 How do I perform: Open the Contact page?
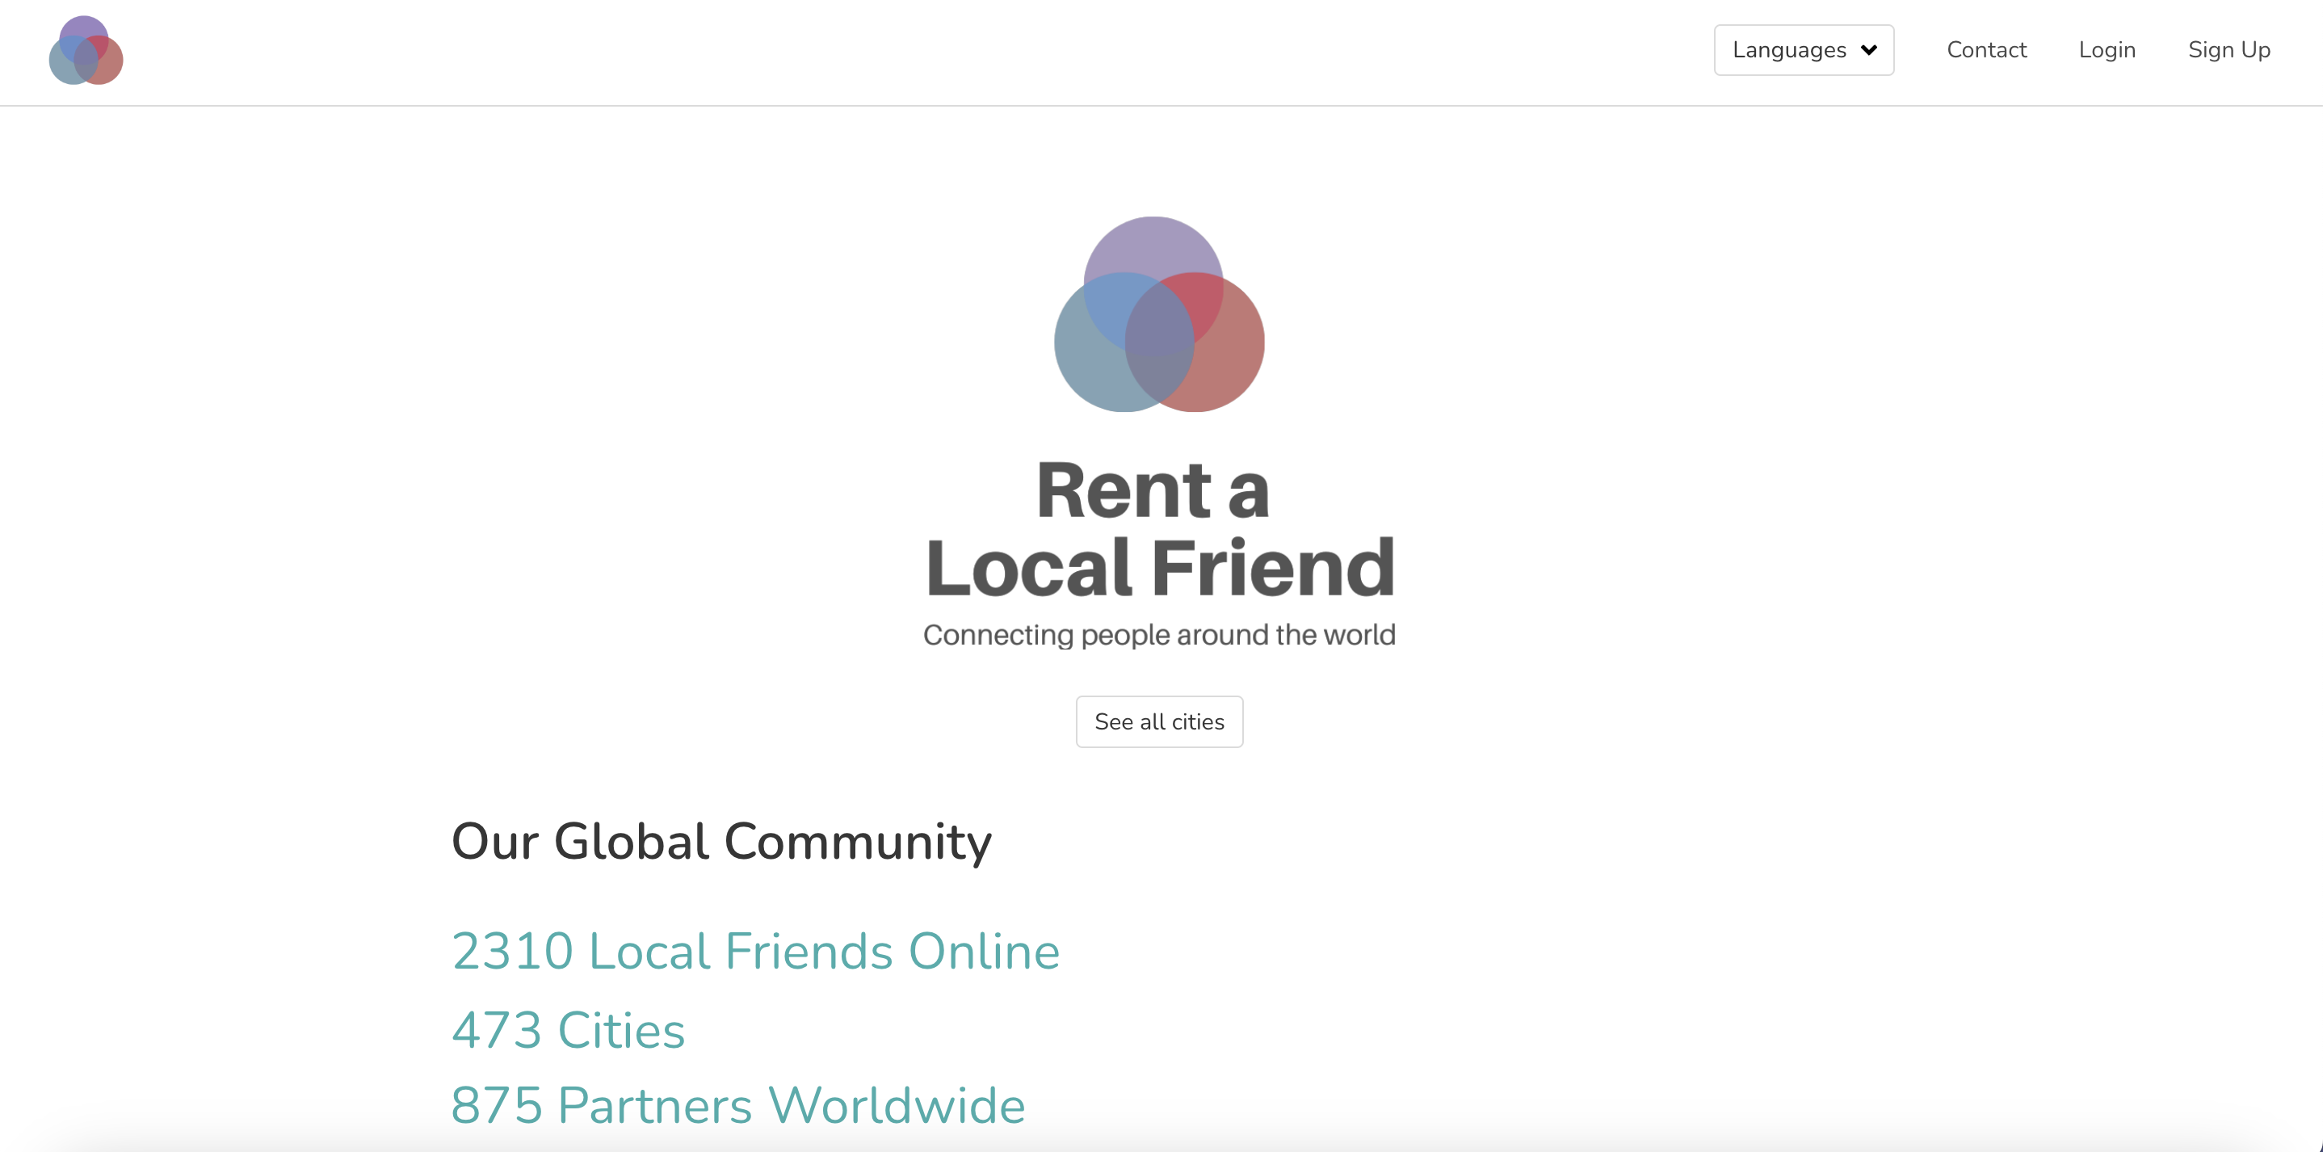(1985, 49)
